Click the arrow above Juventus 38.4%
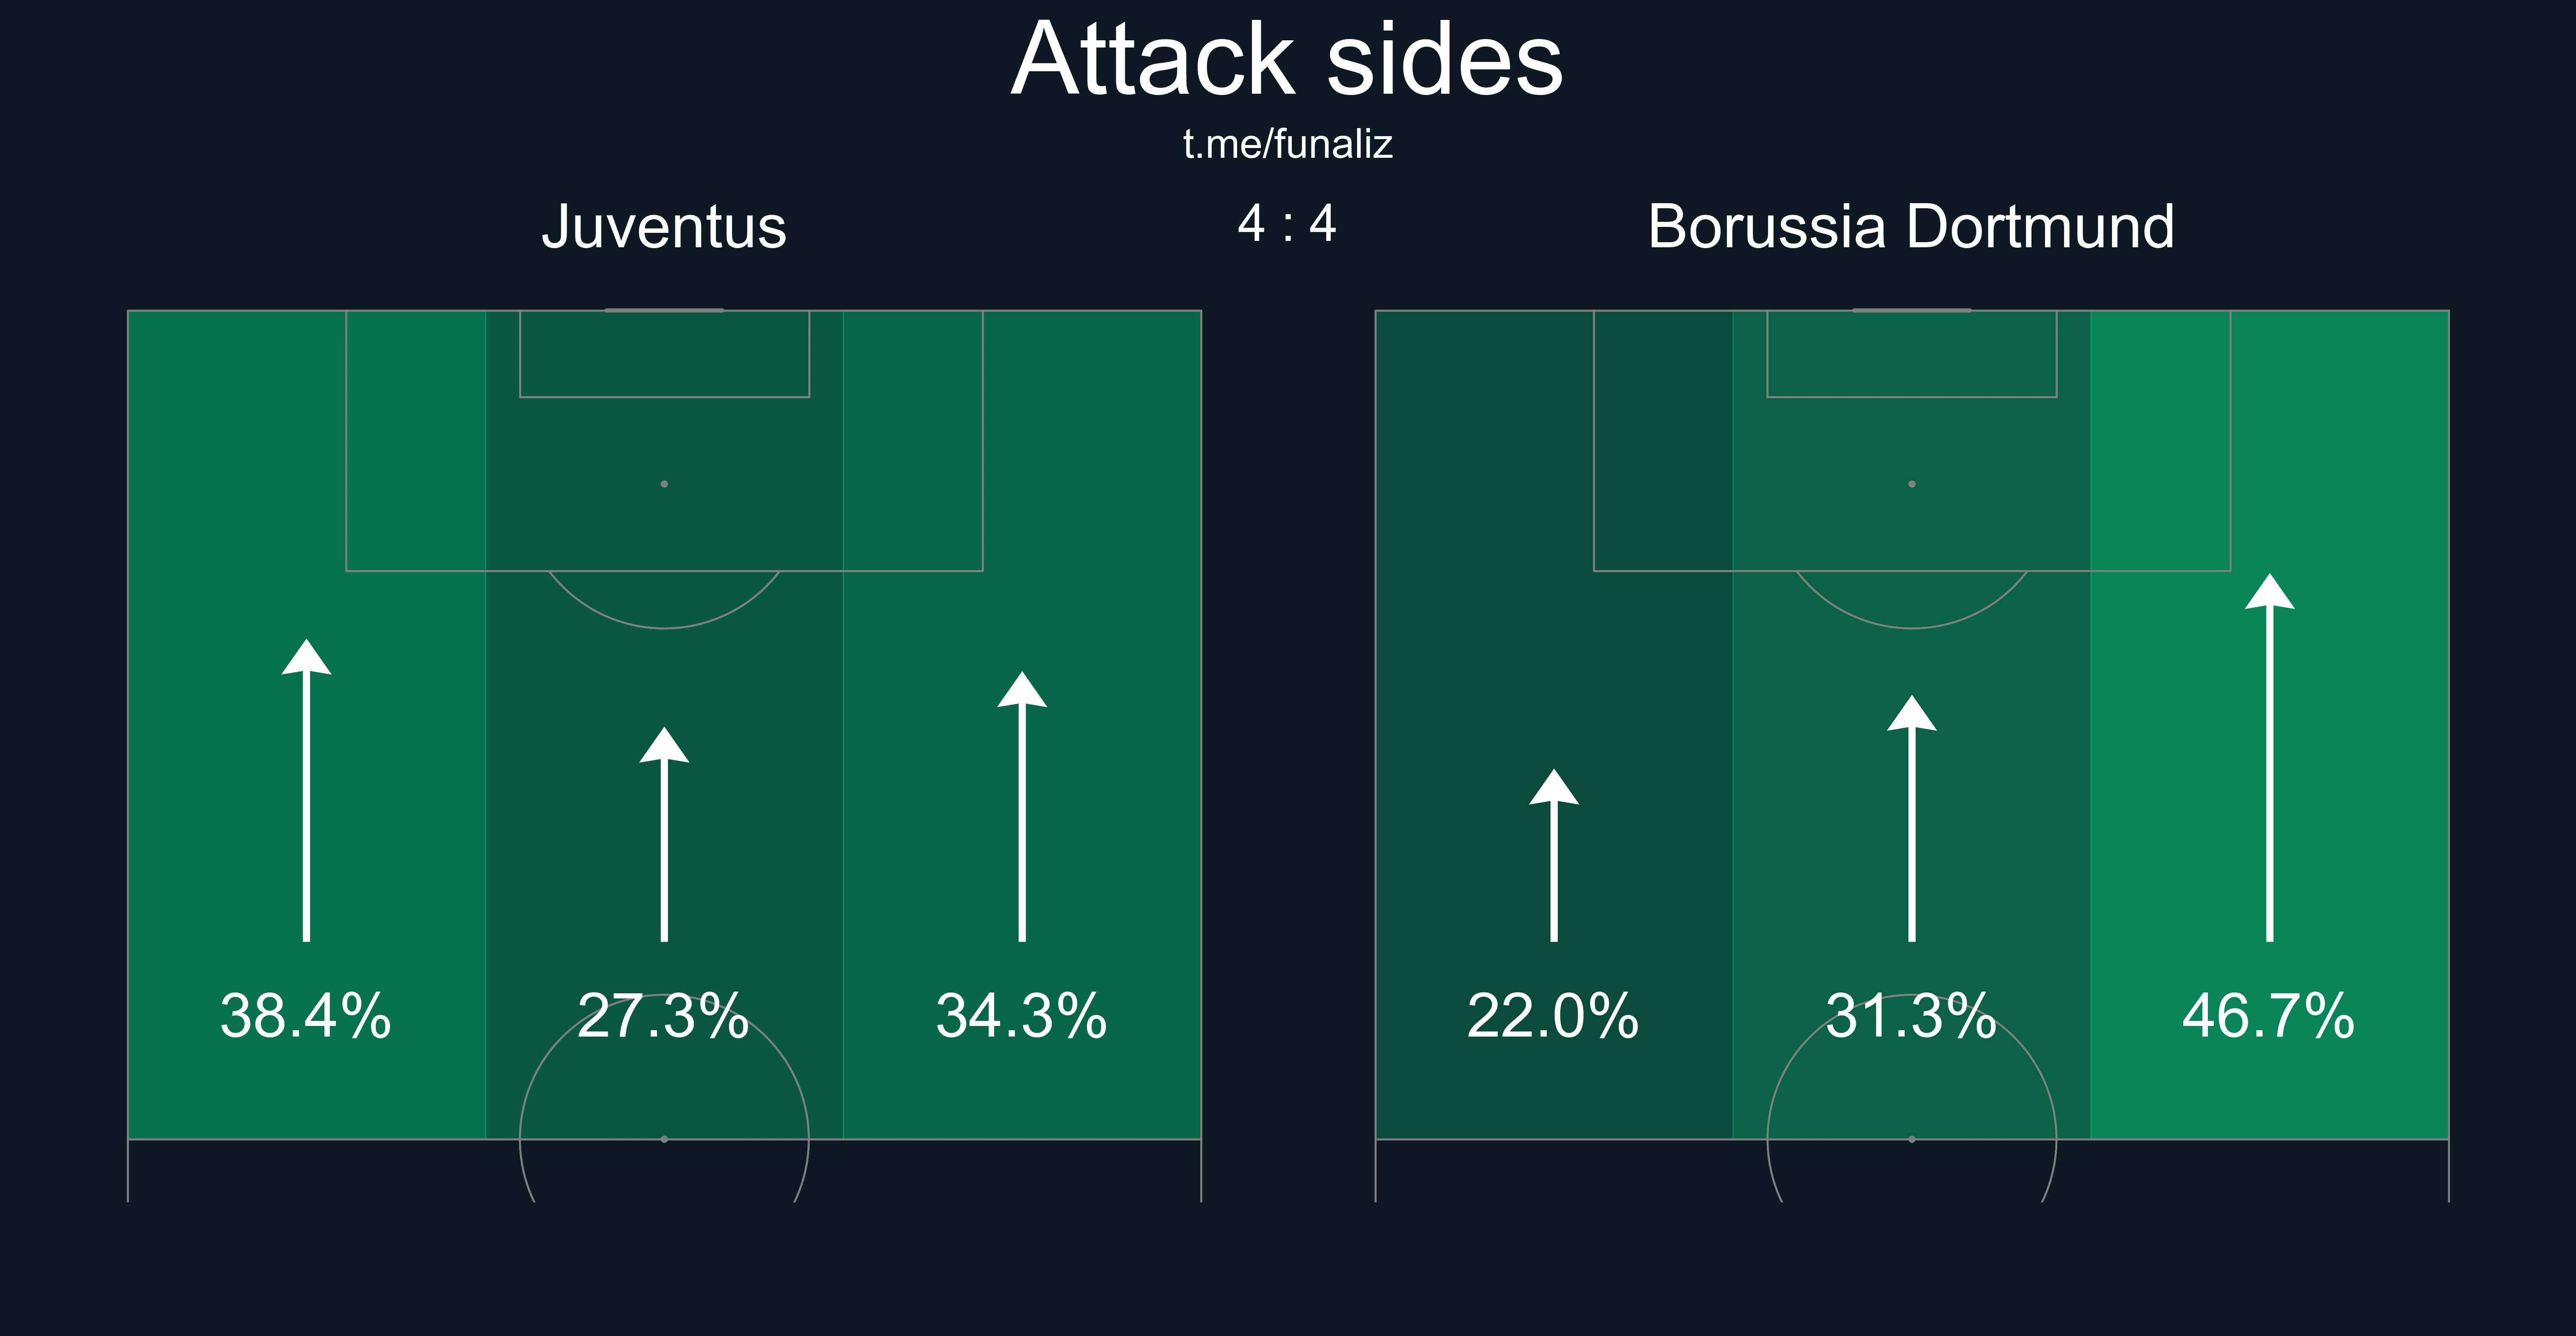Image resolution: width=2576 pixels, height=1336 pixels. [306, 790]
